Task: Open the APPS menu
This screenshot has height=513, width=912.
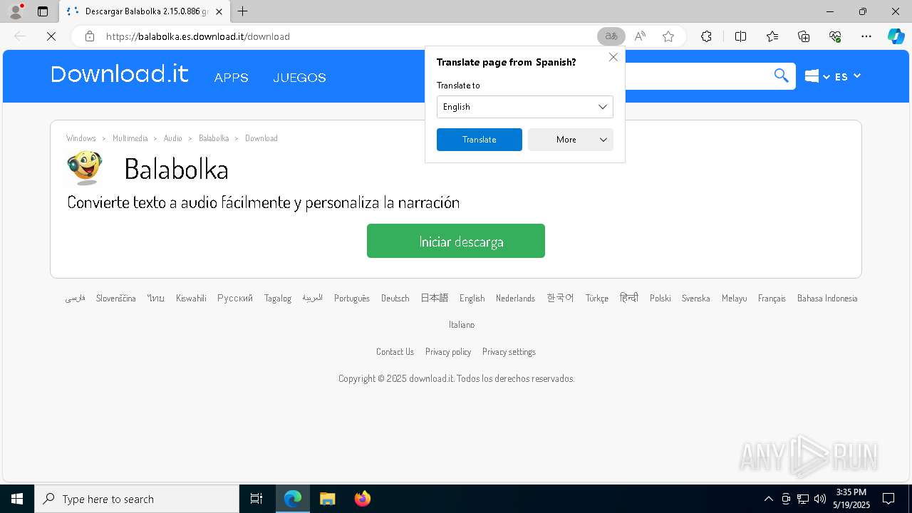Action: point(232,78)
